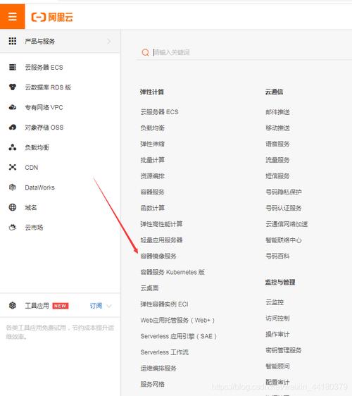Click the CDN sidebar icon

click(13, 167)
